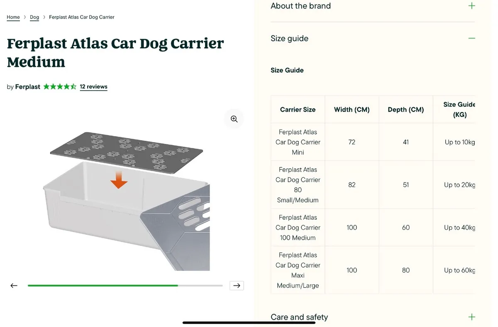This screenshot has width=498, height=327.
Task: Open the 12 reviews link
Action: click(93, 86)
